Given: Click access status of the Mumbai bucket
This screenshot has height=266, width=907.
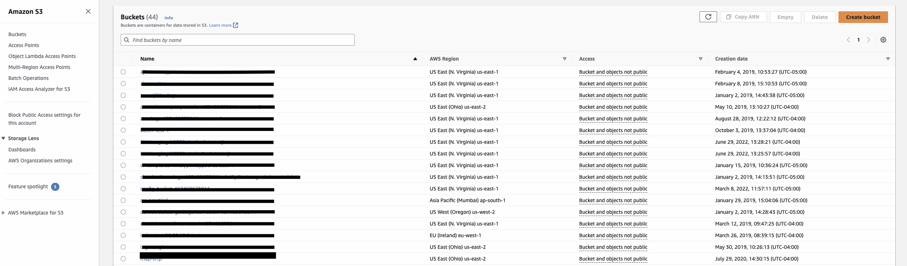Looking at the screenshot, I should coord(613,200).
